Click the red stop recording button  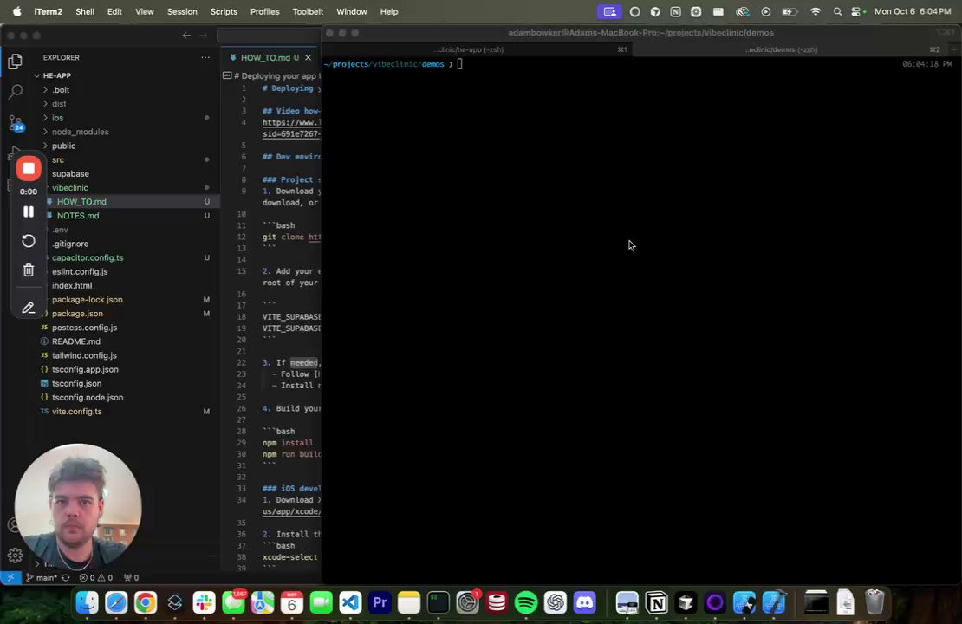tap(29, 169)
